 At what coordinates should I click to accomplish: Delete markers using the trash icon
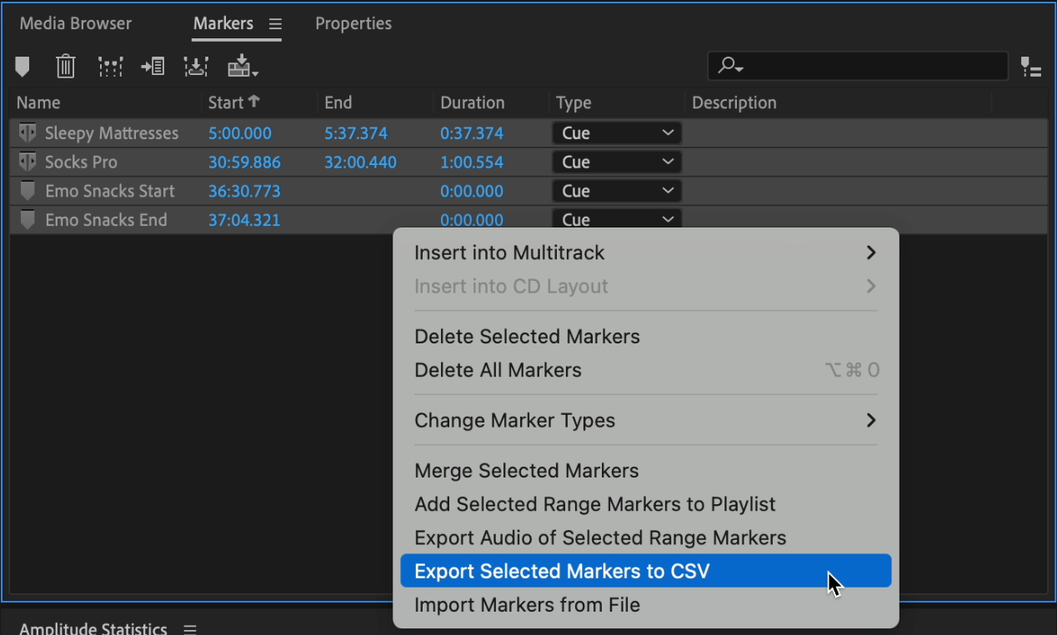[x=65, y=66]
